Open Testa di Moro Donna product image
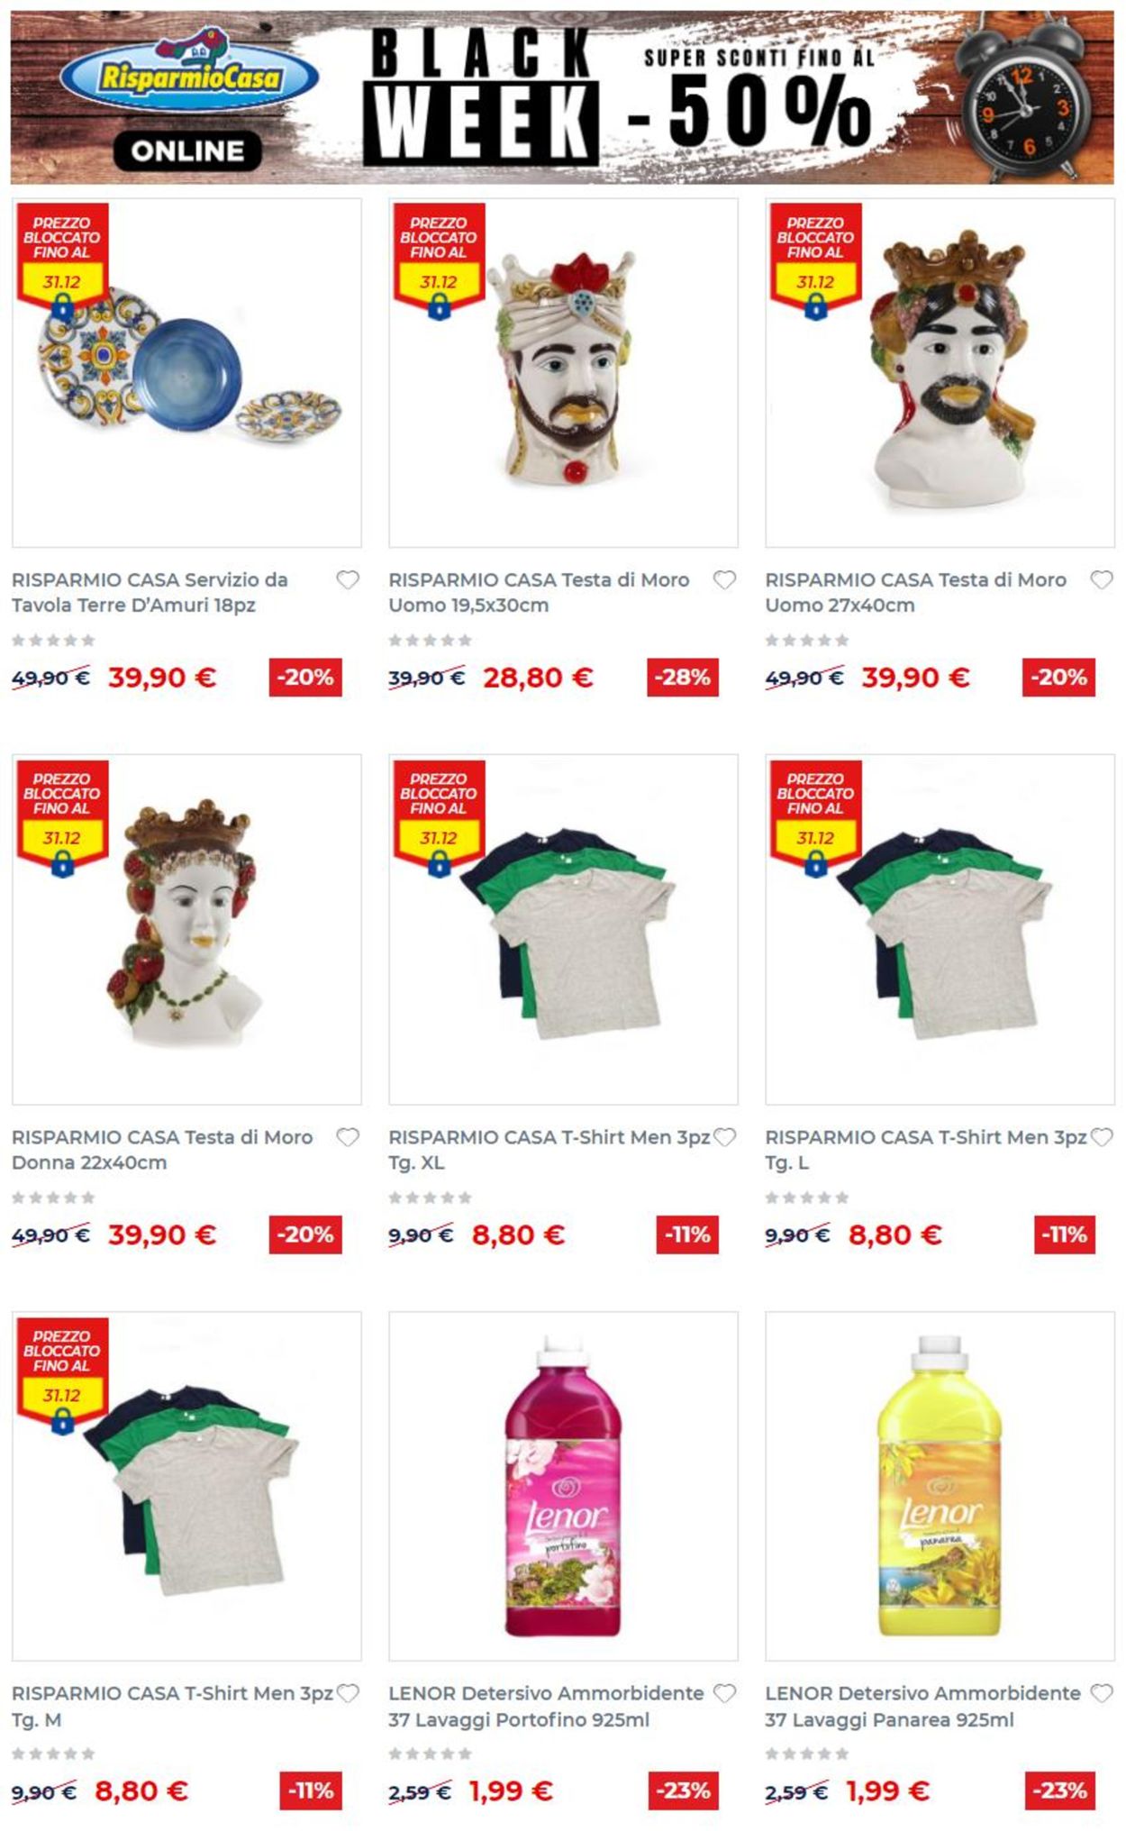The image size is (1126, 1831). (186, 929)
